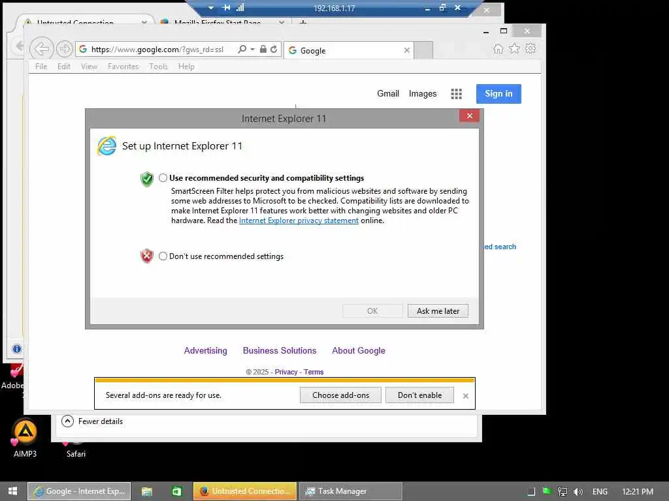
Task: Open the File menu in IE
Action: pyautogui.click(x=41, y=67)
